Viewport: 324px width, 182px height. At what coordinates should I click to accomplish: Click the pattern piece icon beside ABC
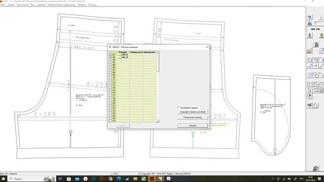316,106
